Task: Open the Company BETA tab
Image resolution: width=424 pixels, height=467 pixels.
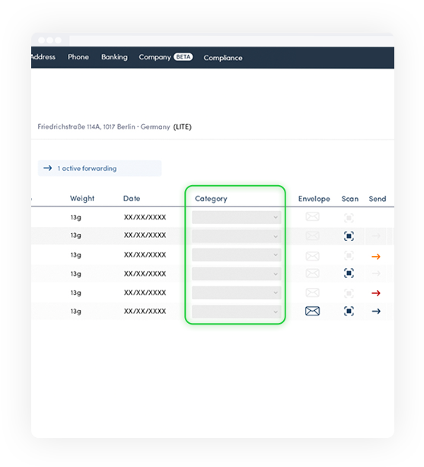Action: pos(166,57)
